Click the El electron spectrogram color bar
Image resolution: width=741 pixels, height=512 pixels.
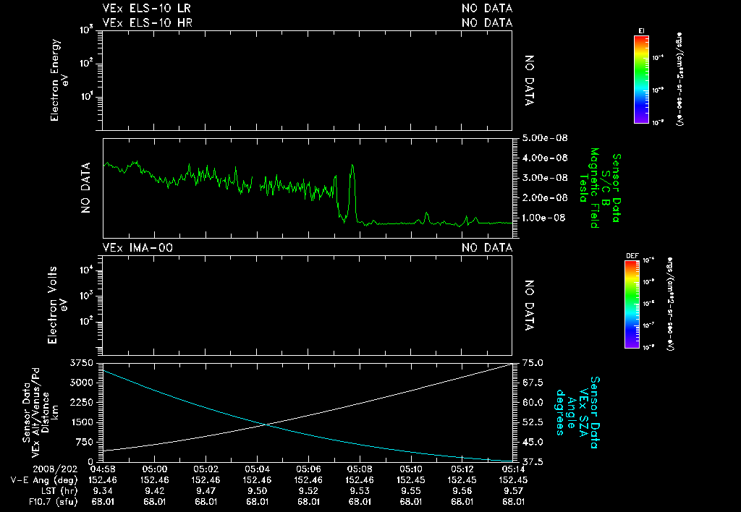pyautogui.click(x=641, y=80)
